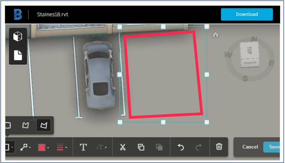
Task: Select the Text tool
Action: tap(83, 147)
